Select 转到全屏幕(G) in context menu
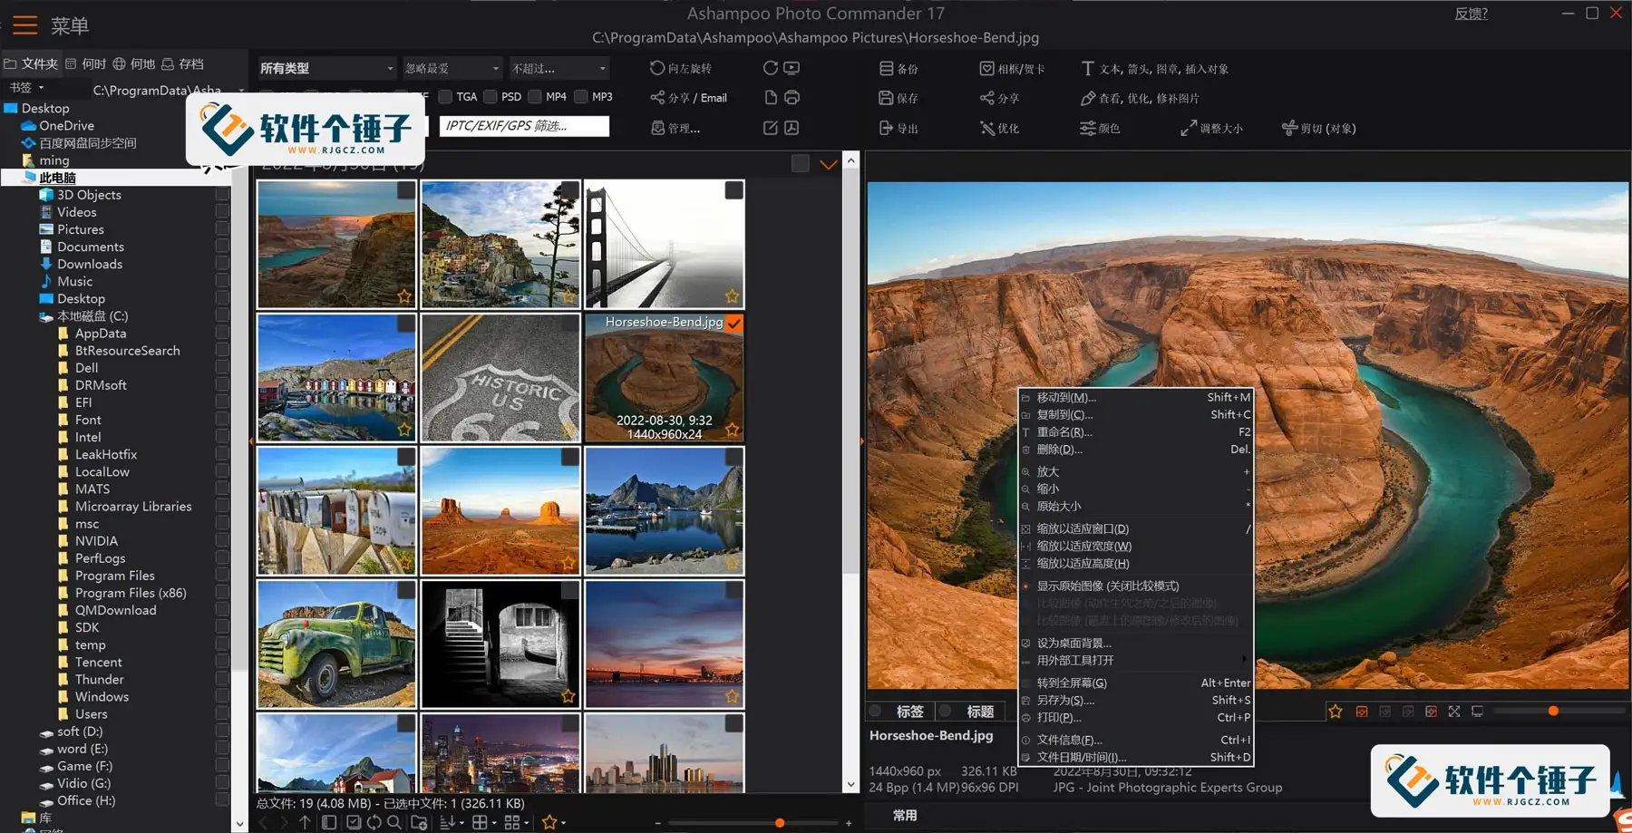The width and height of the screenshot is (1632, 833). click(x=1137, y=683)
